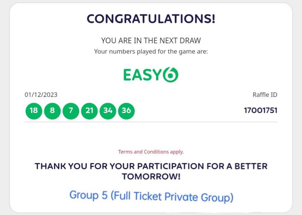Click the green EASY wordmark

142,75
